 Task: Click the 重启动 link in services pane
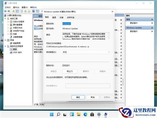(x=37, y=29)
